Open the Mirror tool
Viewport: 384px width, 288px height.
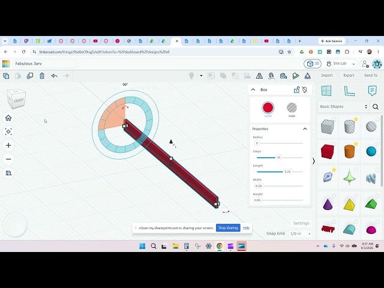[x=259, y=76]
